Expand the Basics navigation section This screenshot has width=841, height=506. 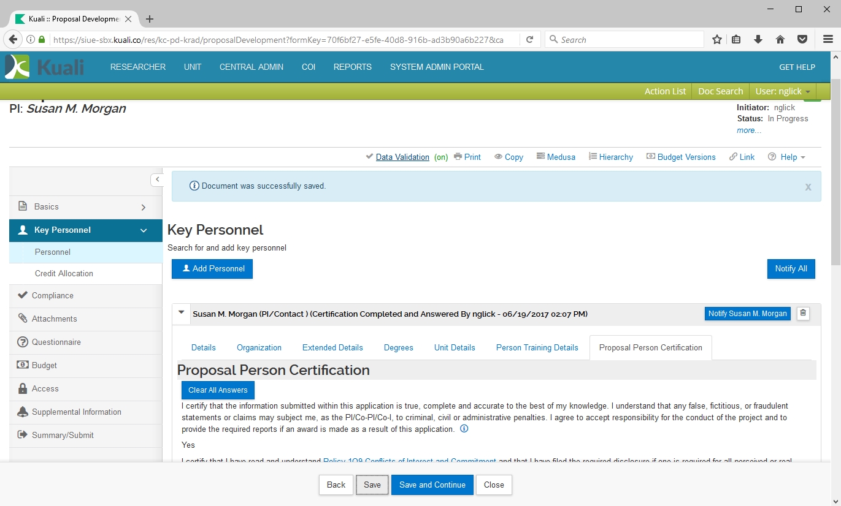click(x=143, y=207)
